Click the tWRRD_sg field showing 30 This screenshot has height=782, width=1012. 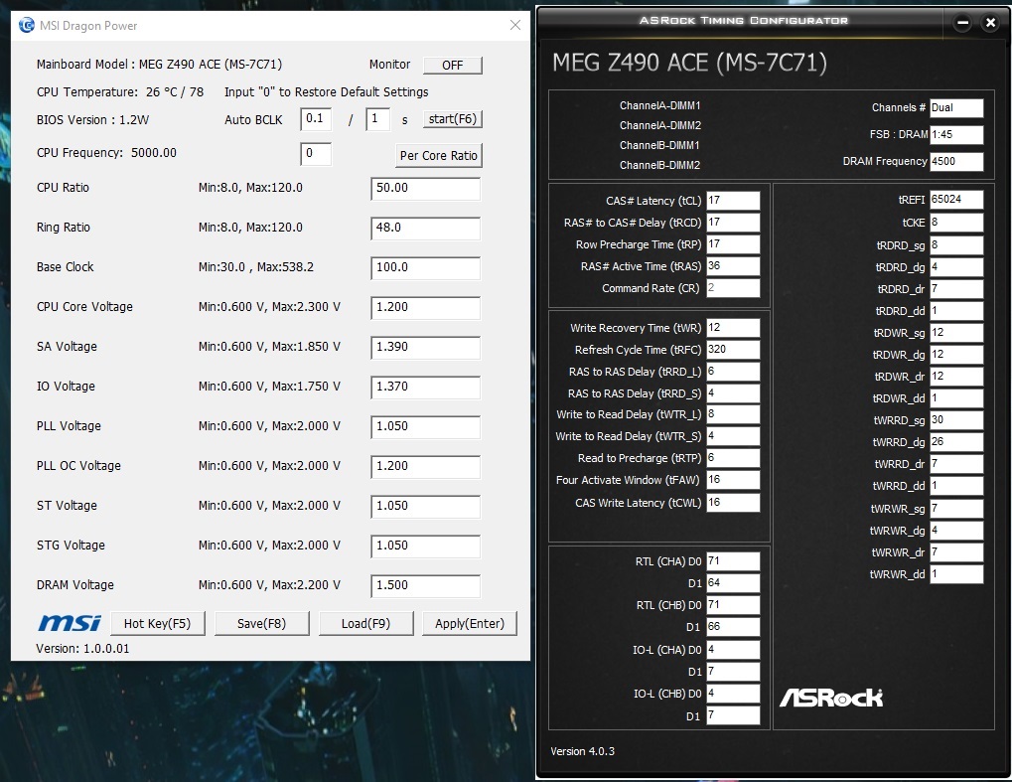[x=956, y=420]
